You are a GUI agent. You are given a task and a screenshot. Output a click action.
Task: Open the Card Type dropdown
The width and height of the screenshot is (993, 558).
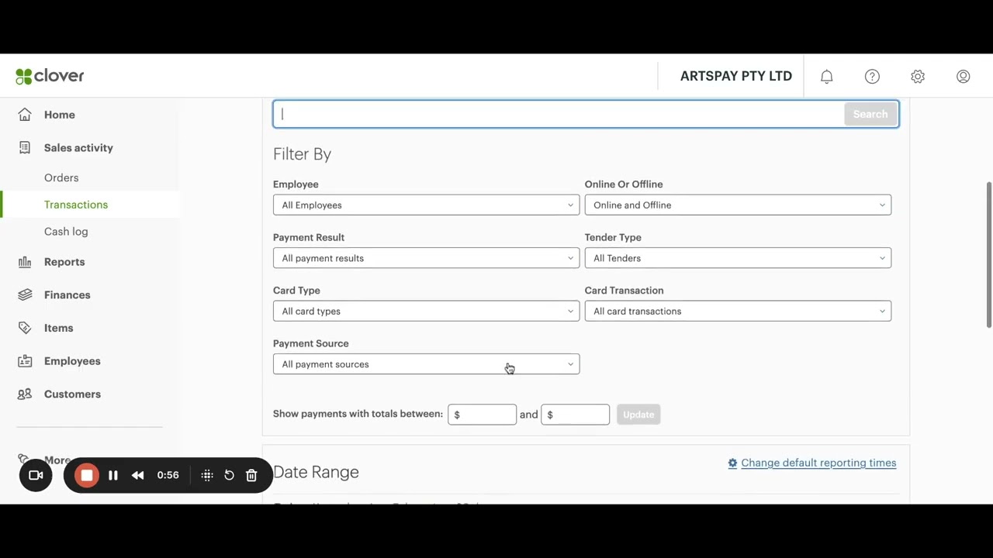pyautogui.click(x=426, y=311)
